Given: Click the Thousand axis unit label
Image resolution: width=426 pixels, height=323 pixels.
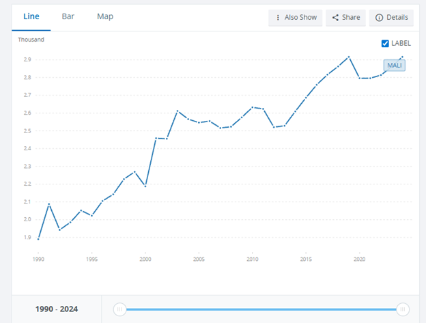Looking at the screenshot, I should [31, 40].
